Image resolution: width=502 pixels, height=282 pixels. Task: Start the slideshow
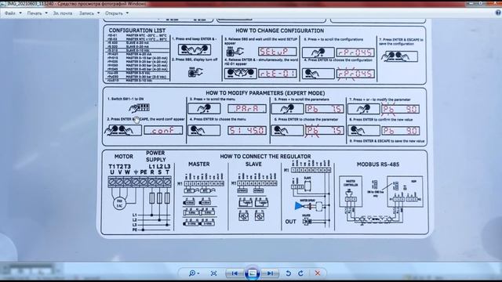coord(253,273)
